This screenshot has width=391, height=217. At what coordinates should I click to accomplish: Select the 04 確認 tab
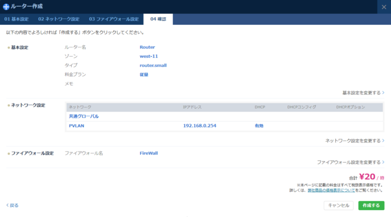pyautogui.click(x=158, y=20)
